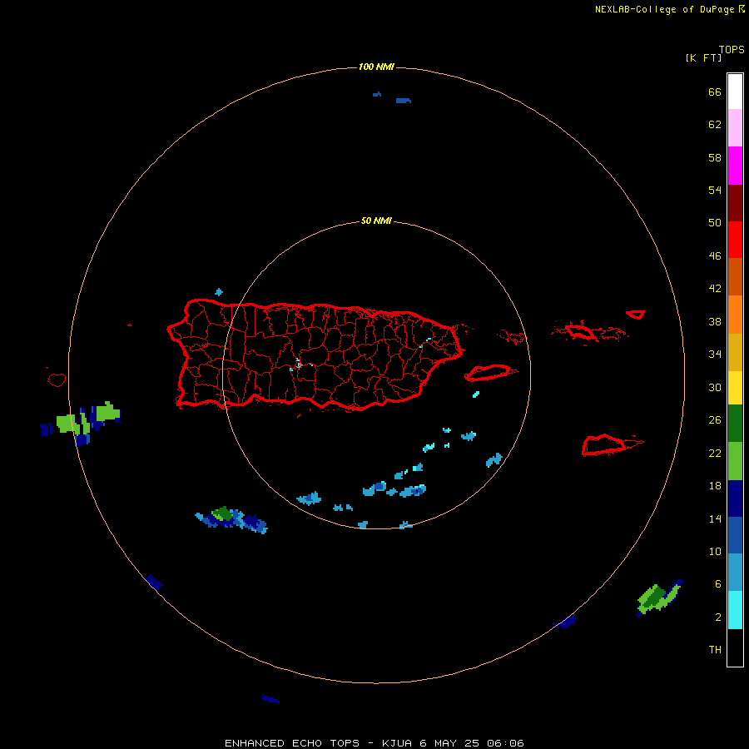This screenshot has width=749, height=749.
Task: Select the bright red 50 kft legend swatch
Action: 735,240
